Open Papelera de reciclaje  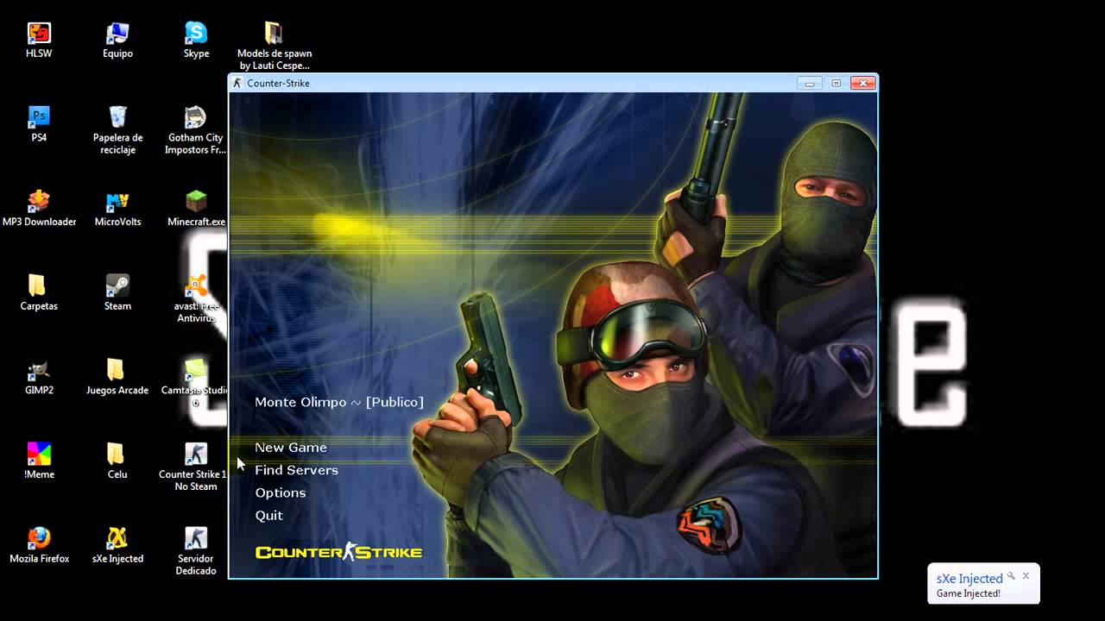click(x=117, y=130)
